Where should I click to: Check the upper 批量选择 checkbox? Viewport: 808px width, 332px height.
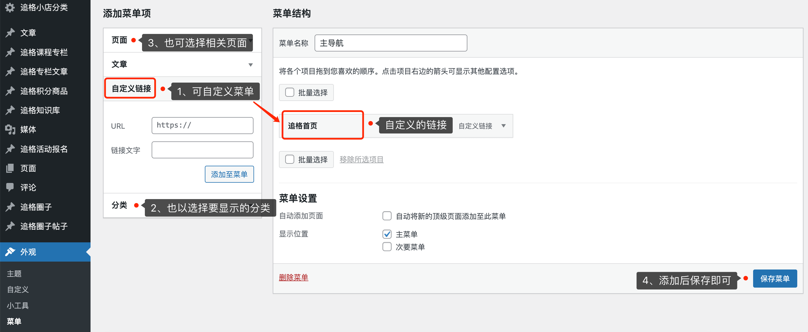click(x=289, y=92)
